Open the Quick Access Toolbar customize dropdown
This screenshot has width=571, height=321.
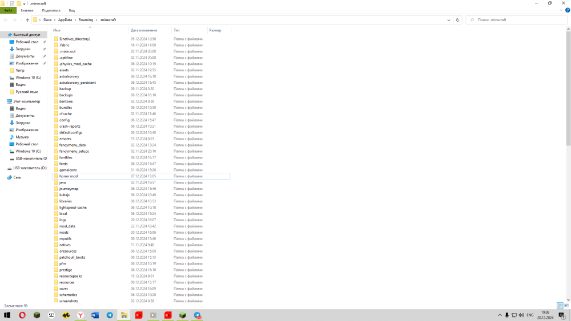(x=24, y=3)
